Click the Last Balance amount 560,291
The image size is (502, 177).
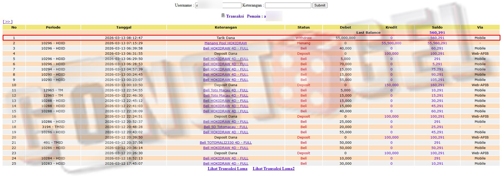(x=437, y=33)
